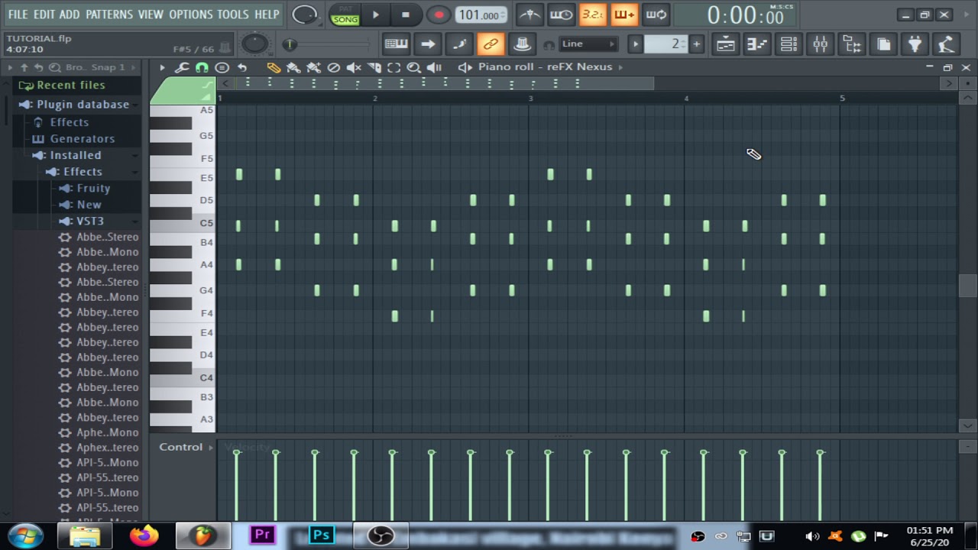Image resolution: width=978 pixels, height=550 pixels.
Task: Click the record button
Action: [x=439, y=15]
